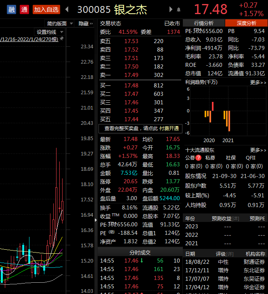
Task: Select the QFII shareholder category
Action: [251, 158]
